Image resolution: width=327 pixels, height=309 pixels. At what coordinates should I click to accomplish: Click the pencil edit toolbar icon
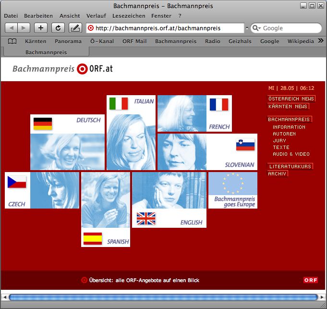point(75,28)
